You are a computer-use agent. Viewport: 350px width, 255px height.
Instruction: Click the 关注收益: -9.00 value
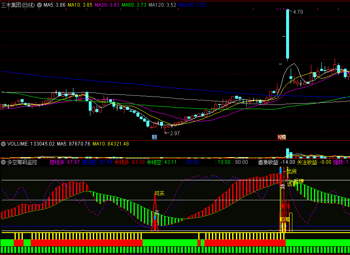coord(314,162)
